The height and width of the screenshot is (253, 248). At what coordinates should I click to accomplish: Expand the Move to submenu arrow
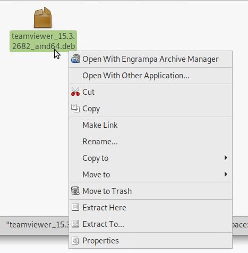click(x=226, y=174)
